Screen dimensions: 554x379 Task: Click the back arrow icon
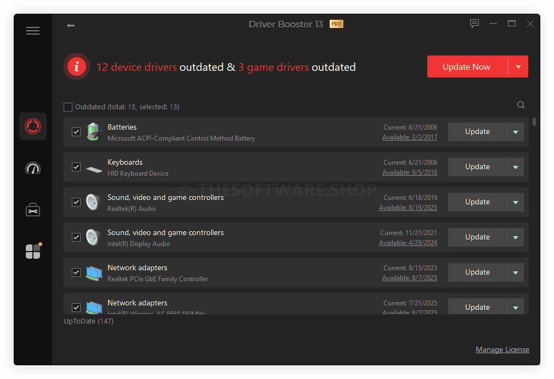pos(71,25)
